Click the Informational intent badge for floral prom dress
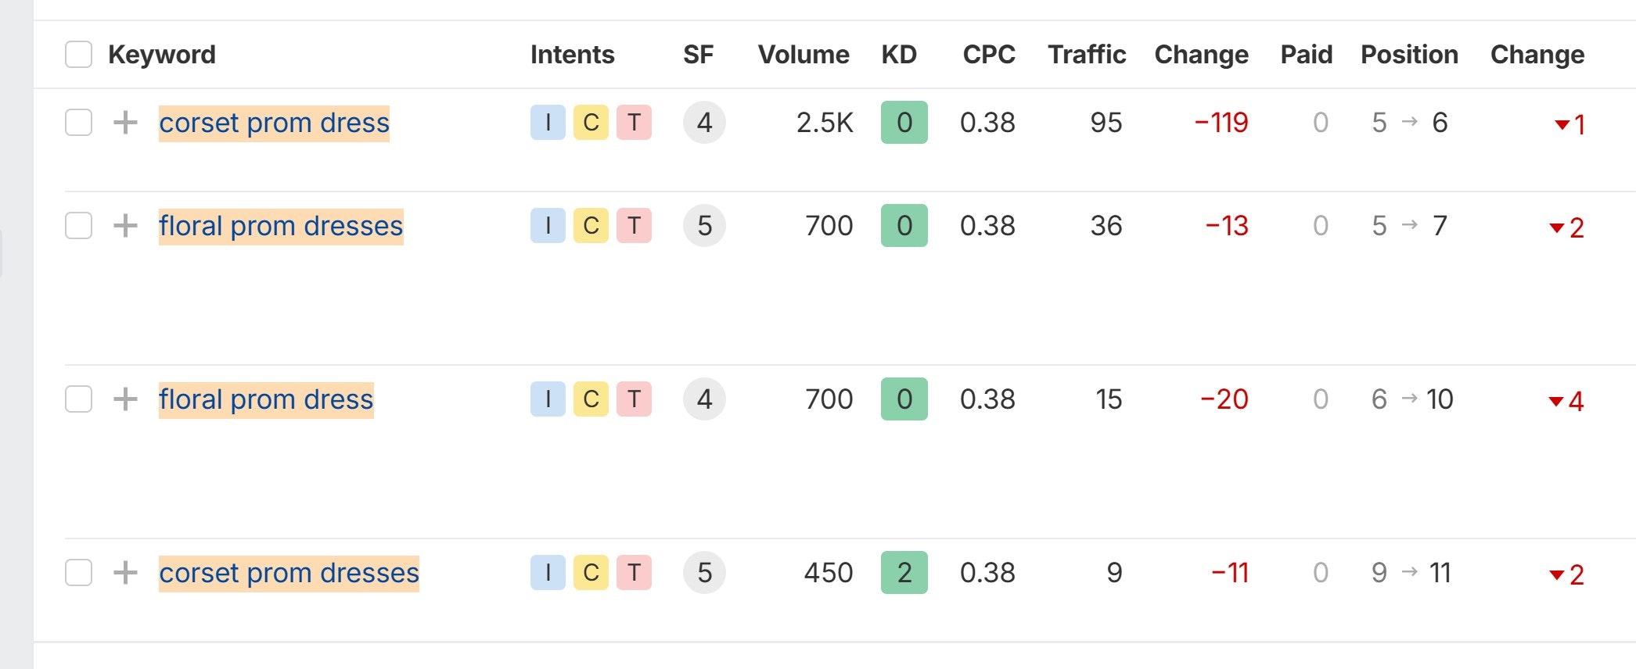The height and width of the screenshot is (669, 1636). pos(548,399)
